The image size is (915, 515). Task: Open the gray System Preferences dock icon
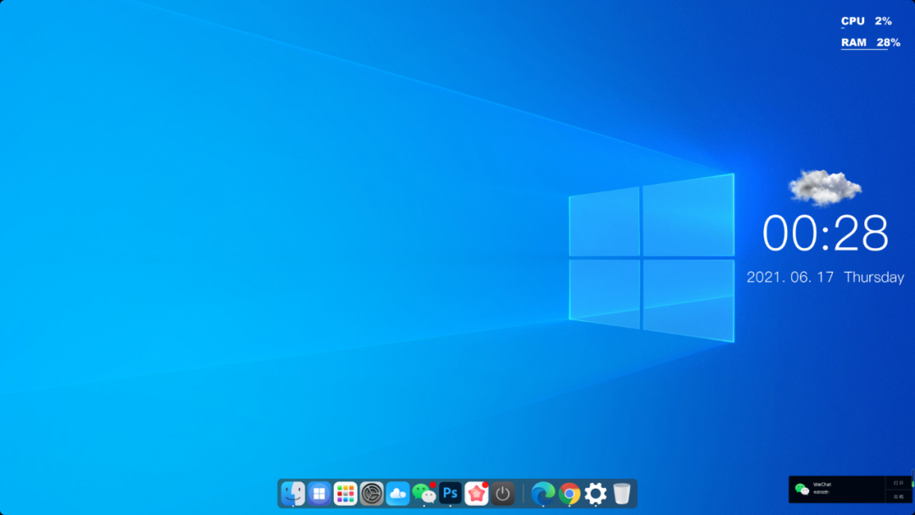pos(372,493)
